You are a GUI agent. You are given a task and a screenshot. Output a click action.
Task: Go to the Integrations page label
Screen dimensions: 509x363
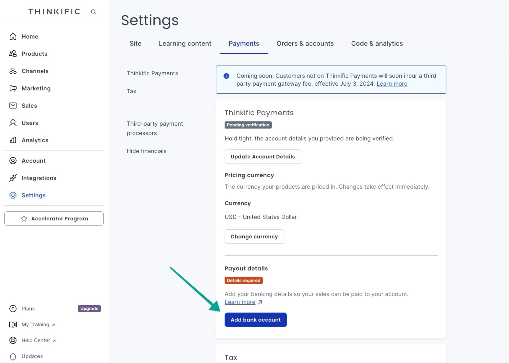[x=39, y=178]
